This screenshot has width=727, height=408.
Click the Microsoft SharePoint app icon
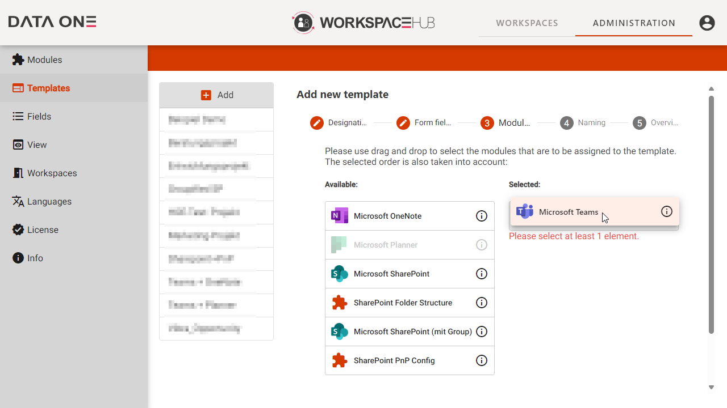(339, 274)
